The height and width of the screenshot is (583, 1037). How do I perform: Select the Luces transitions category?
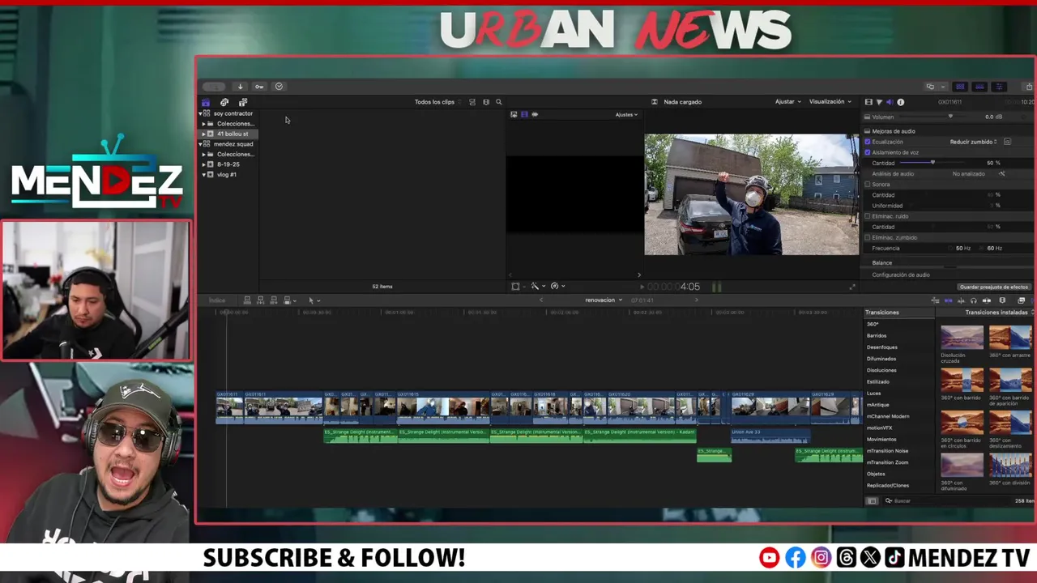(x=874, y=394)
